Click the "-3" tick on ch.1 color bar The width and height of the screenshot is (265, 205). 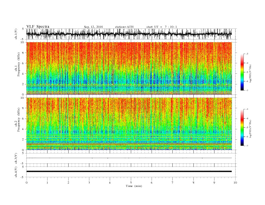point(247,54)
